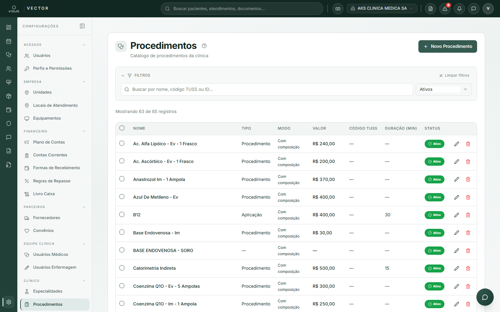The image size is (500, 312).
Task: Delete Ac. Ascórbico - Ev - 1 Frasco row
Action: click(x=468, y=162)
